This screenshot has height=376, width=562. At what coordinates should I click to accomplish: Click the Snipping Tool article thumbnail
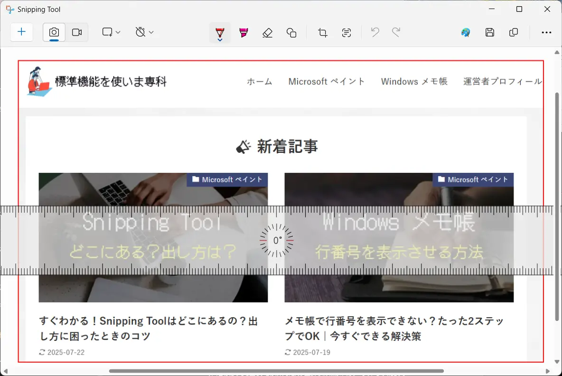click(x=153, y=238)
